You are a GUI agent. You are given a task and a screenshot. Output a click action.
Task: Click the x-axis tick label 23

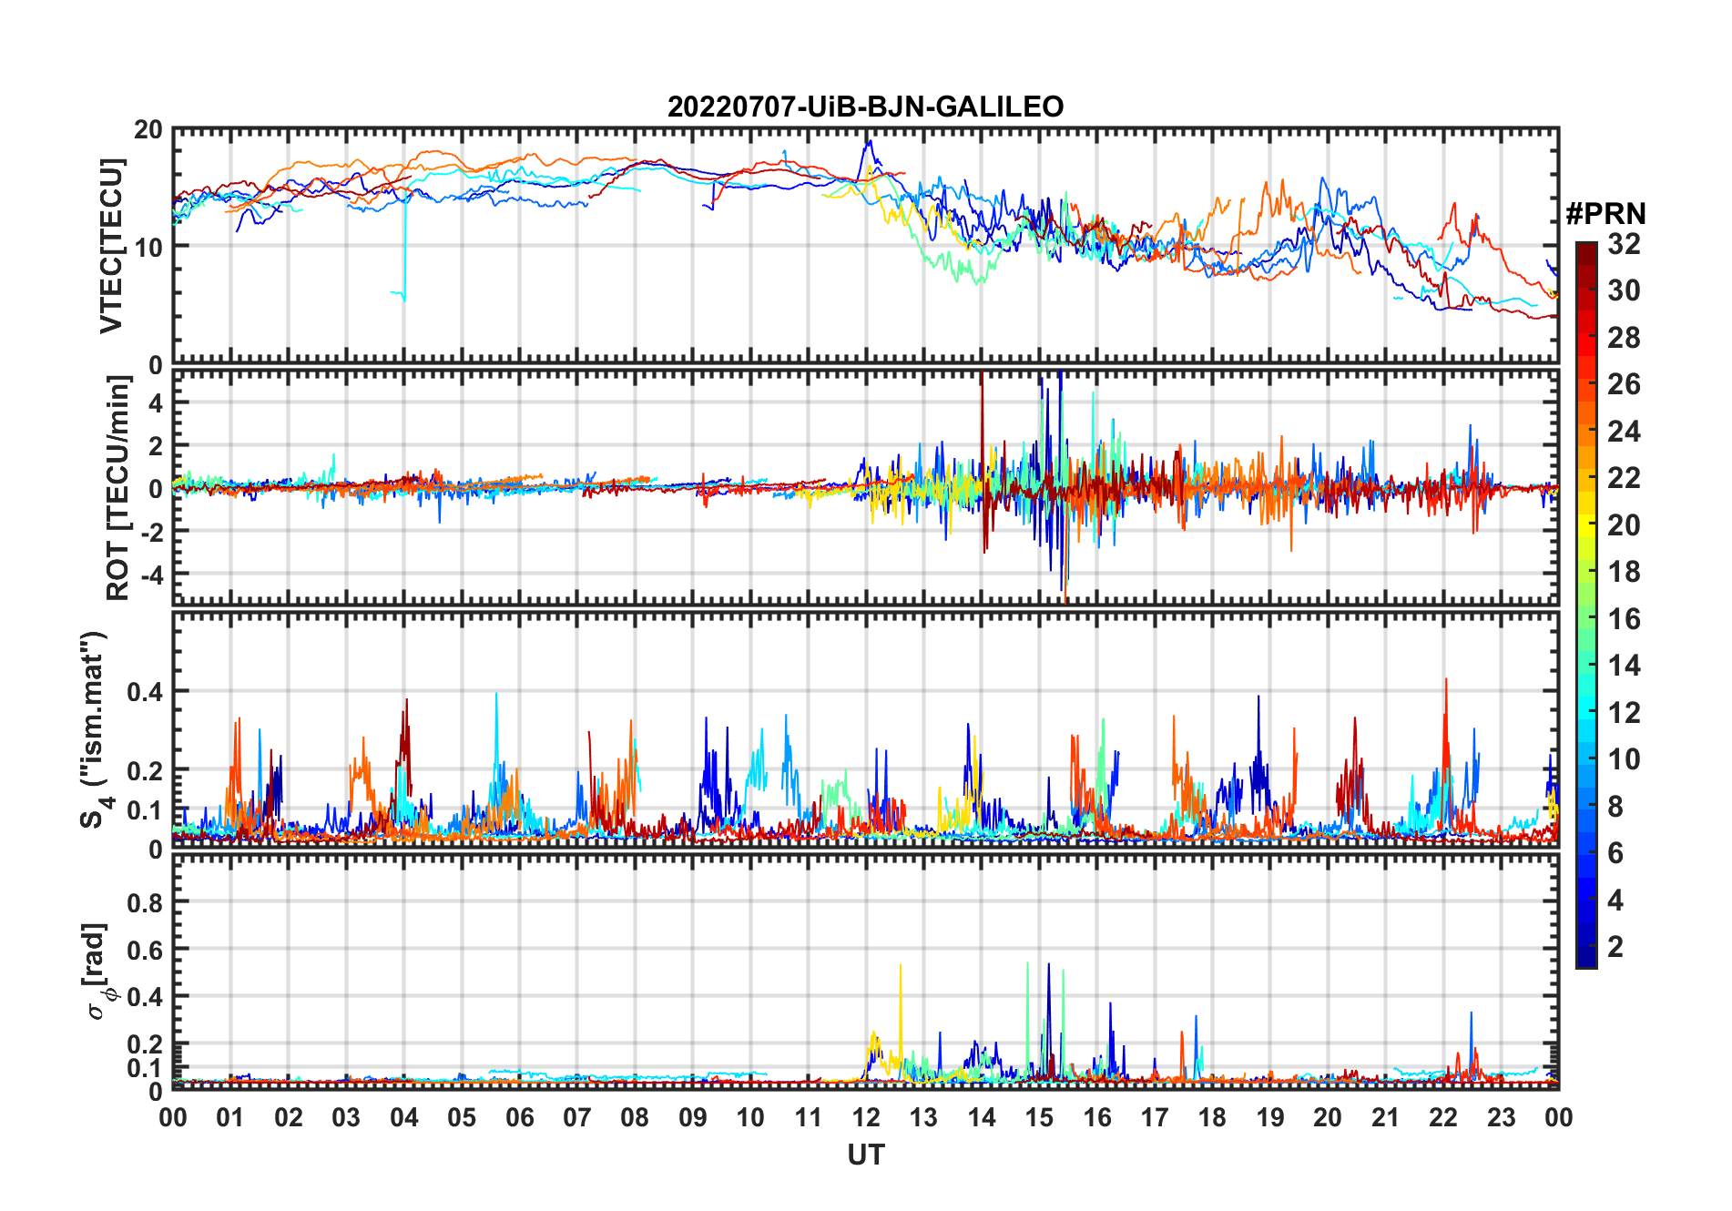[1501, 1117]
